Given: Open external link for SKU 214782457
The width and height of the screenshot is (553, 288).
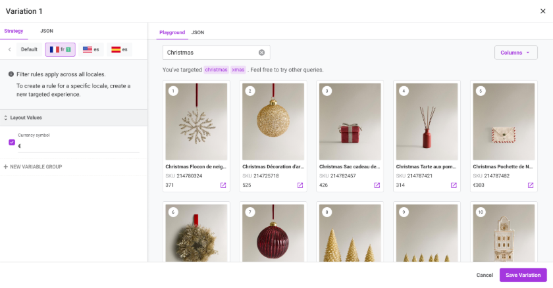Looking at the screenshot, I should (377, 185).
